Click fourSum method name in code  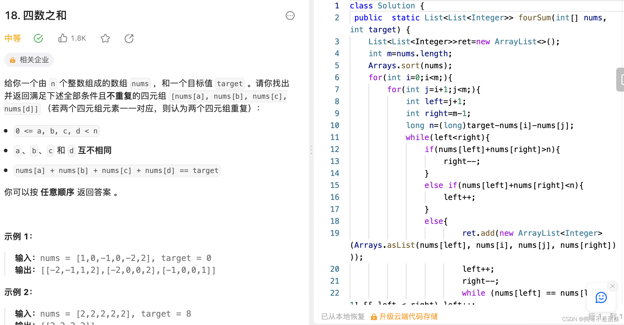click(535, 18)
